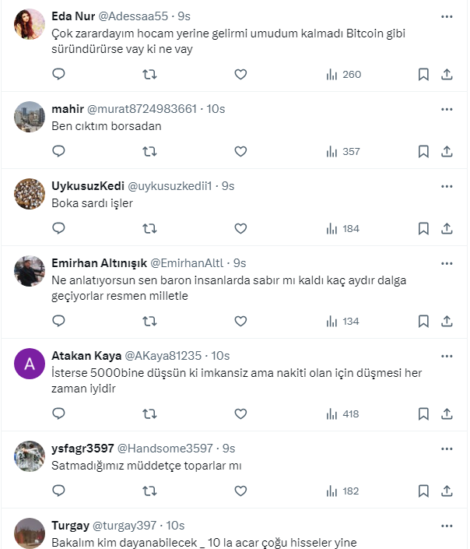The height and width of the screenshot is (549, 470).
Task: Click Atakan Kaya's purple avatar
Action: tap(30, 364)
